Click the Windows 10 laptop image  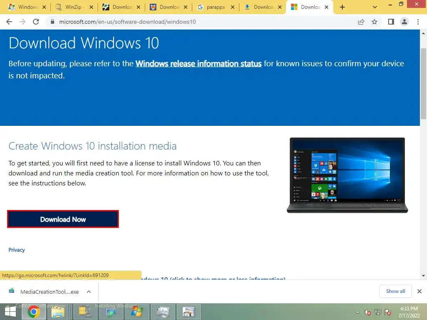point(347,175)
